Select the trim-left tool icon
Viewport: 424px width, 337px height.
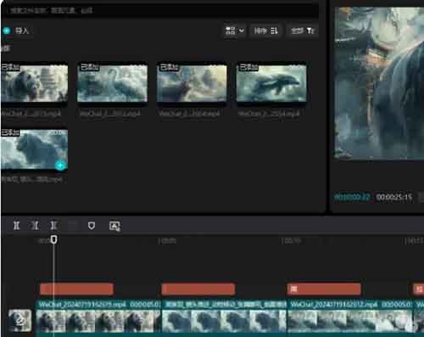(x=35, y=226)
